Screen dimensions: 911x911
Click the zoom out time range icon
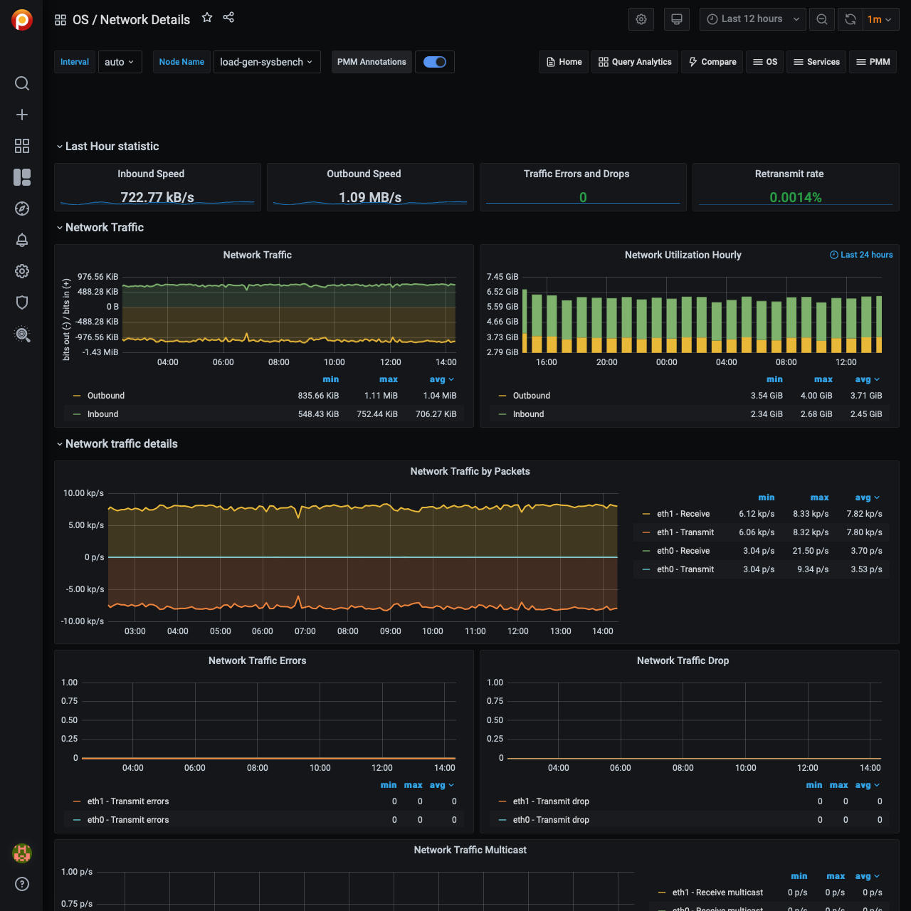[822, 19]
